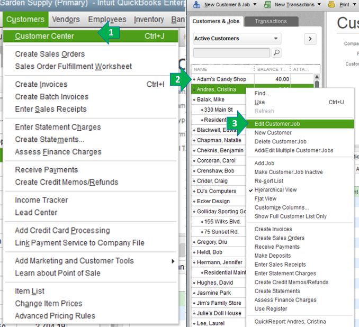
Task: Click the magnifier search icon
Action: 276,52
